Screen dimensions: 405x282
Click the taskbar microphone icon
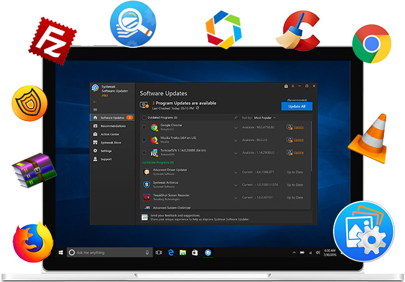click(147, 252)
